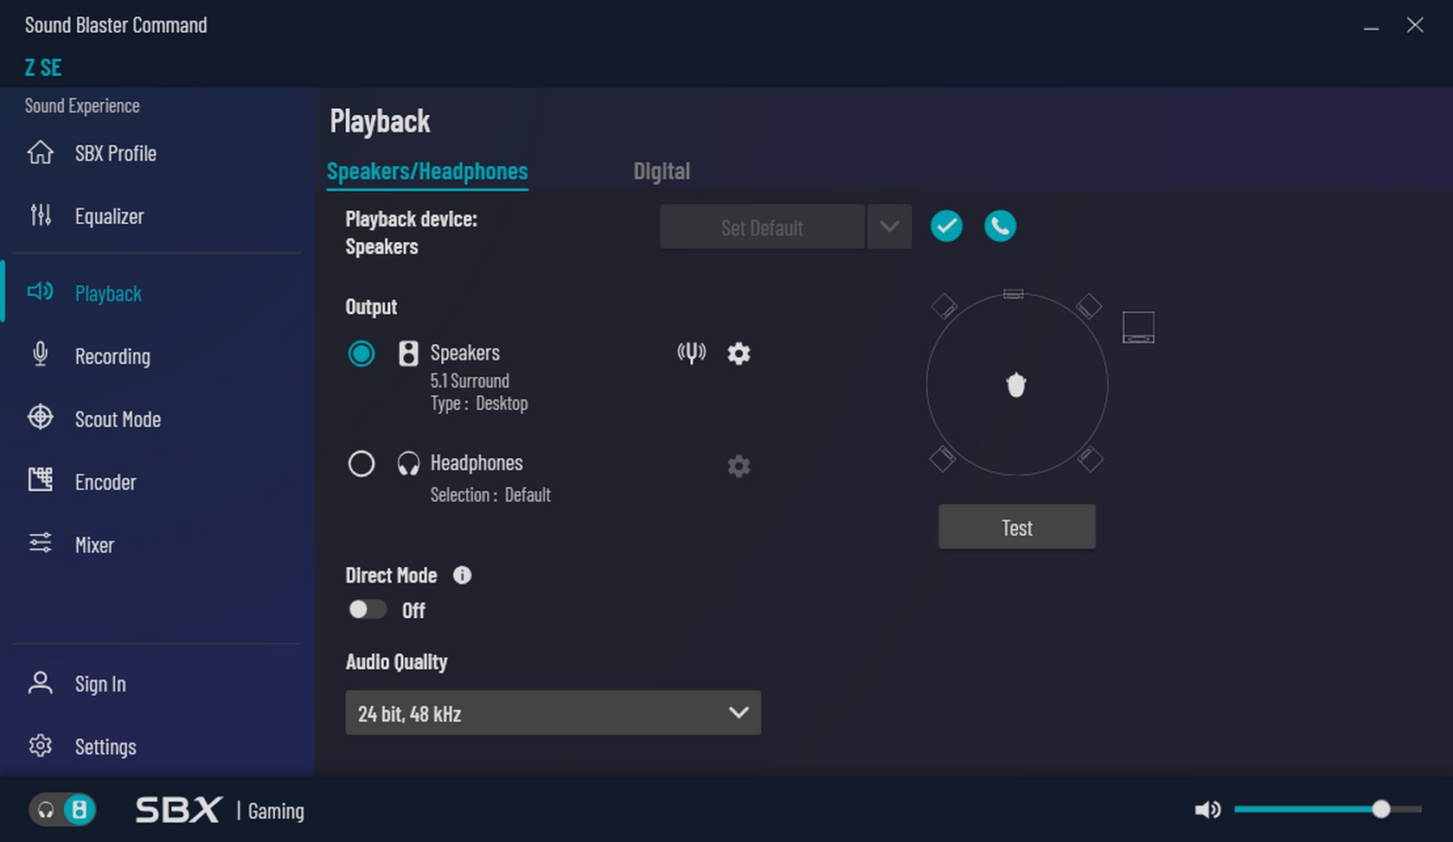Click the Speakers device icon in Output list
Image resolution: width=1453 pixels, height=842 pixels.
[x=408, y=353]
